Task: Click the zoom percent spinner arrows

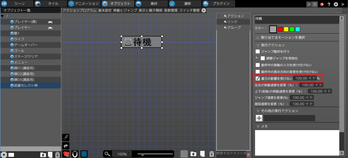Action: click(129, 154)
